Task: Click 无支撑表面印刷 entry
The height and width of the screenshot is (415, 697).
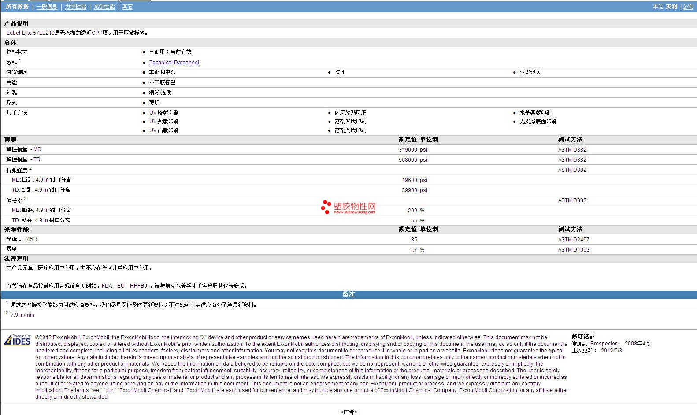Action: (x=538, y=122)
